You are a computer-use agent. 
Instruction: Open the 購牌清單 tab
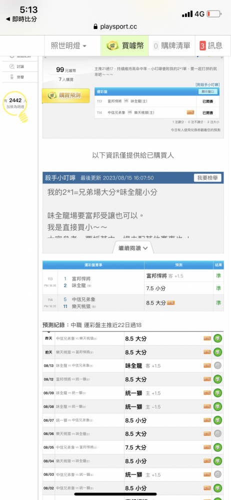(171, 45)
